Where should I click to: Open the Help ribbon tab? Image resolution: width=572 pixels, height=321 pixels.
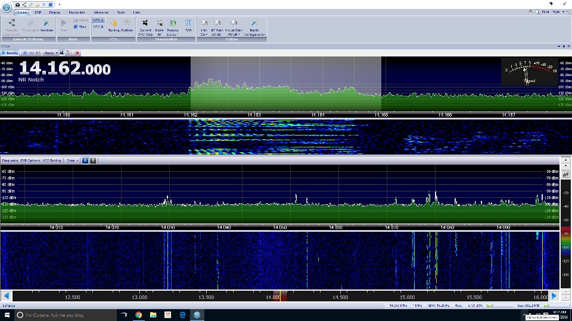click(137, 12)
